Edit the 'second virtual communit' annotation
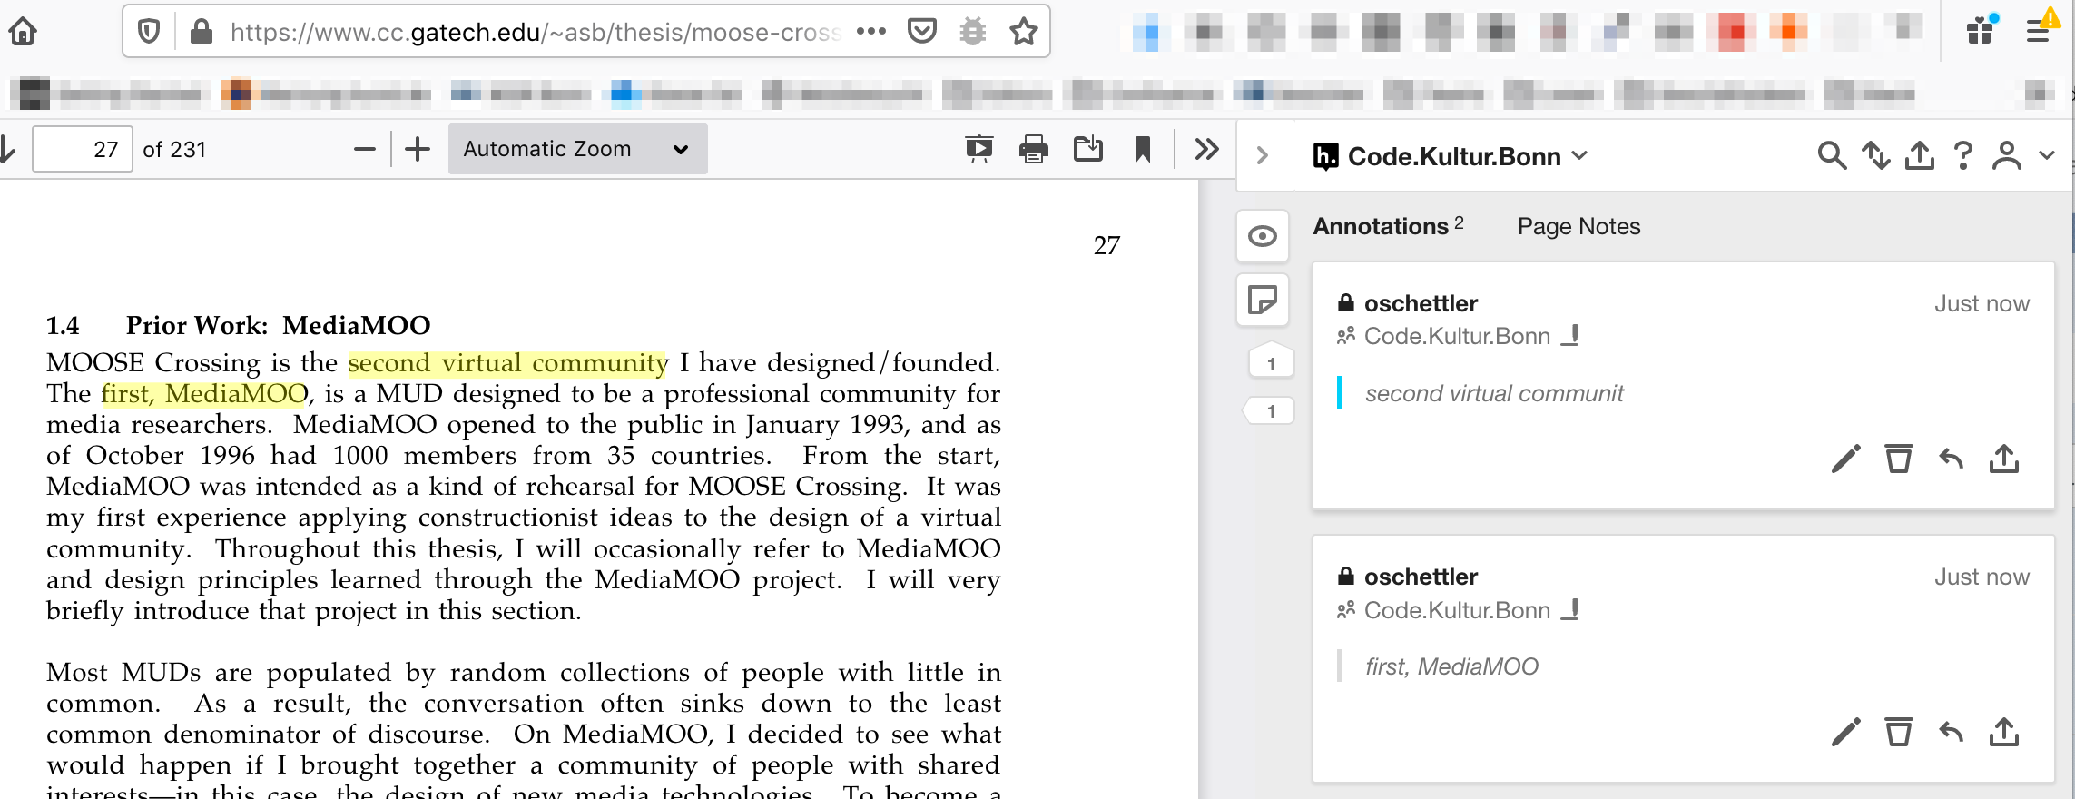Image resolution: width=2075 pixels, height=799 pixels. (x=1845, y=459)
